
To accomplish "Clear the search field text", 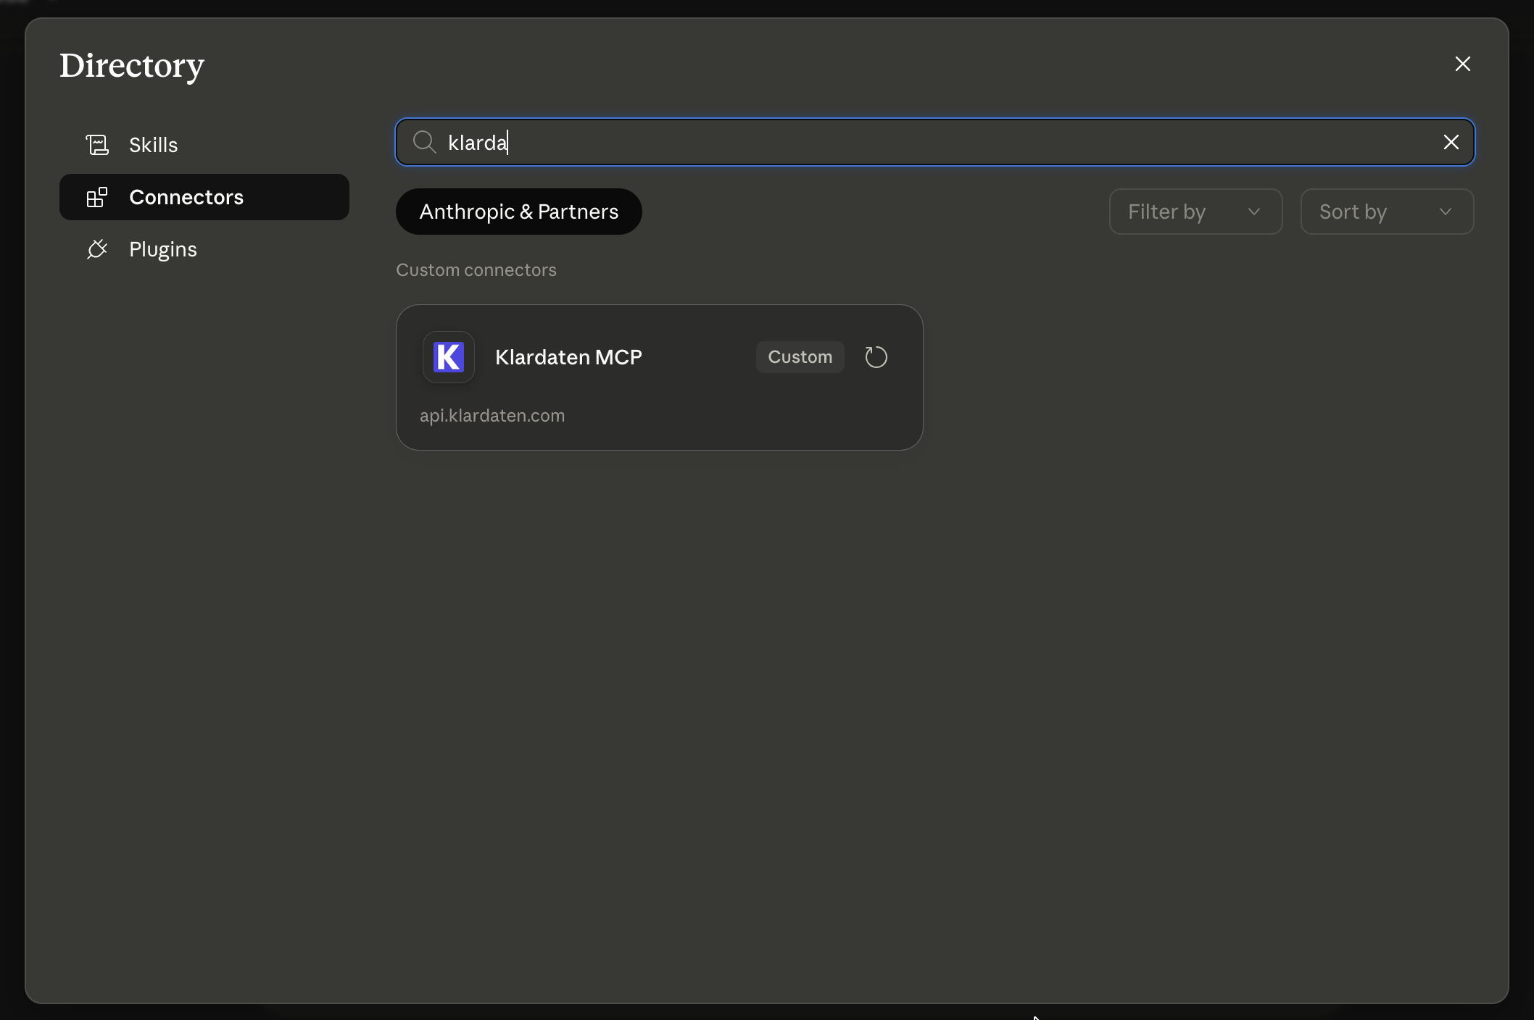I will (x=1451, y=142).
